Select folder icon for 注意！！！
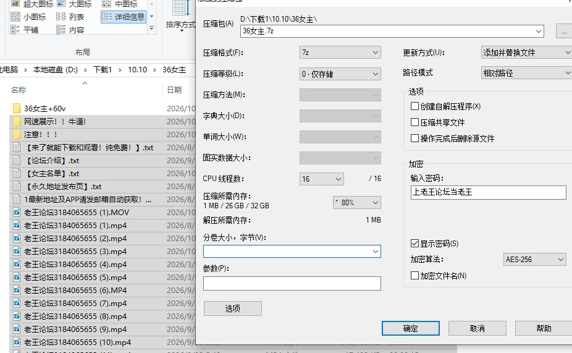The image size is (572, 353). coord(17,134)
